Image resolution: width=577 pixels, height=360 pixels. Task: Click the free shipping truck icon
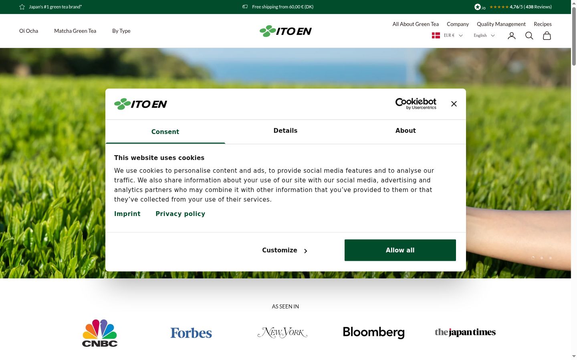coord(245,7)
